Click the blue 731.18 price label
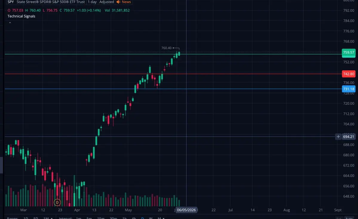Viewport: 358px width, 219px height. click(348, 89)
